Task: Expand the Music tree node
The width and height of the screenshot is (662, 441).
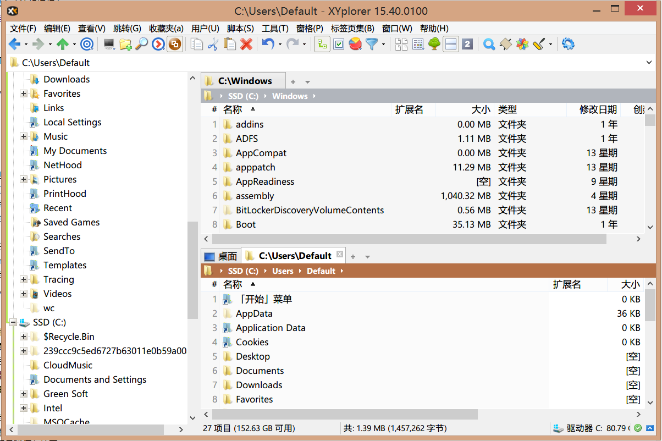Action: tap(24, 137)
